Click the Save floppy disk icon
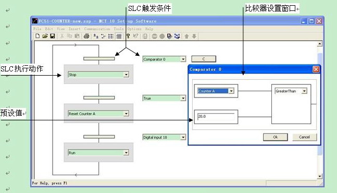This screenshot has width=337, height=193. click(x=53, y=36)
